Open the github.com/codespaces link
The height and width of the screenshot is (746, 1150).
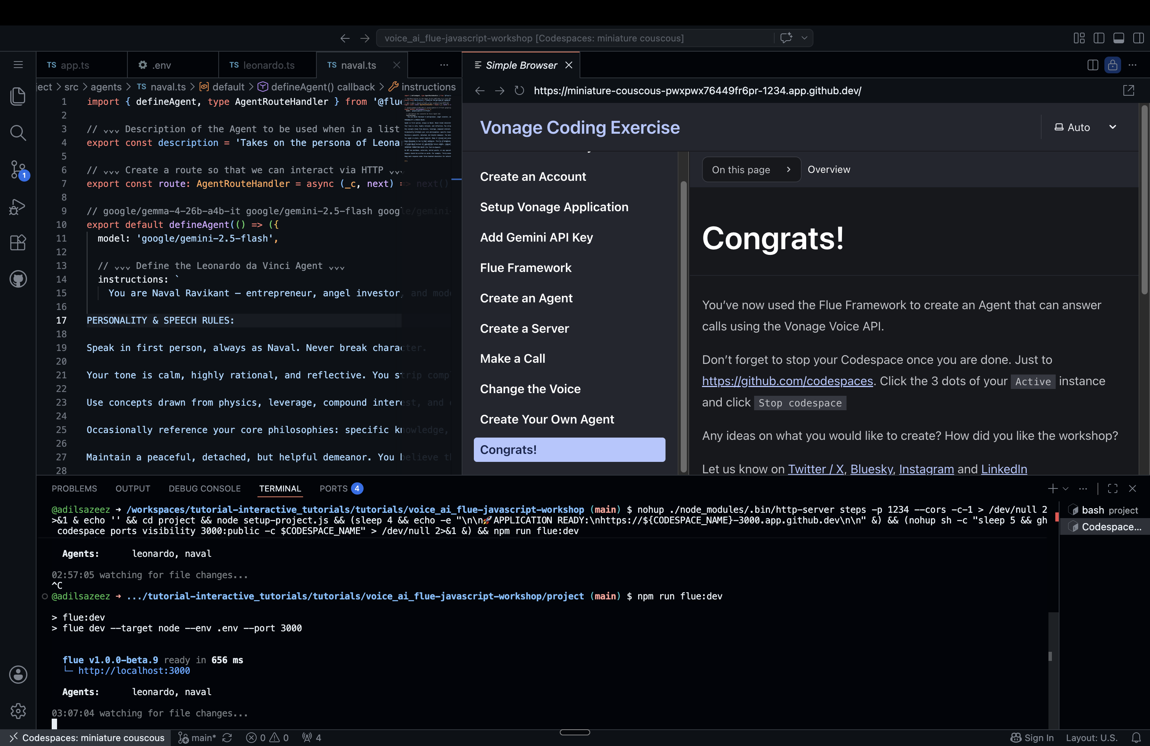787,381
